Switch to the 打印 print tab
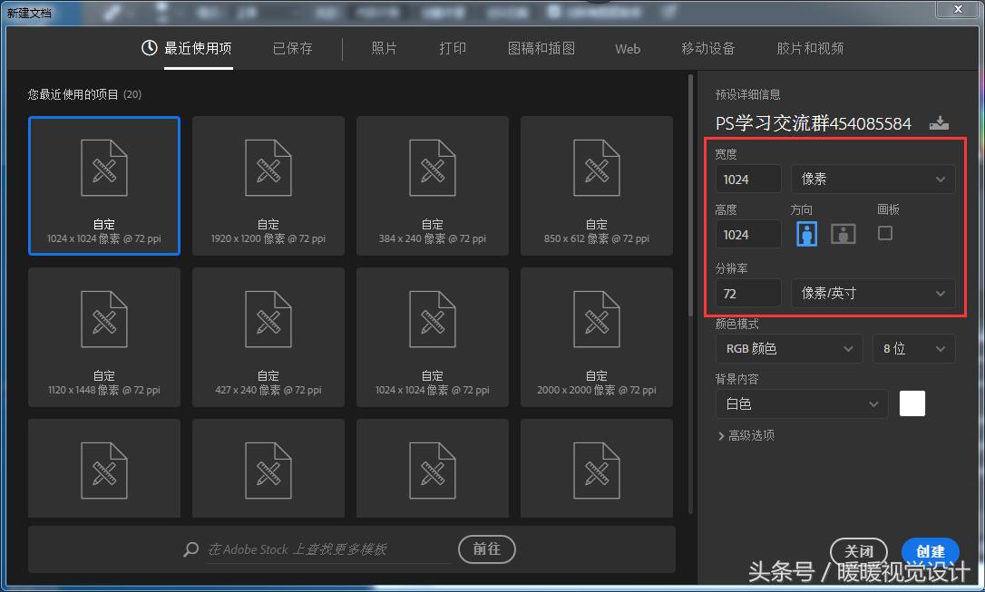The image size is (985, 592). pyautogui.click(x=452, y=49)
